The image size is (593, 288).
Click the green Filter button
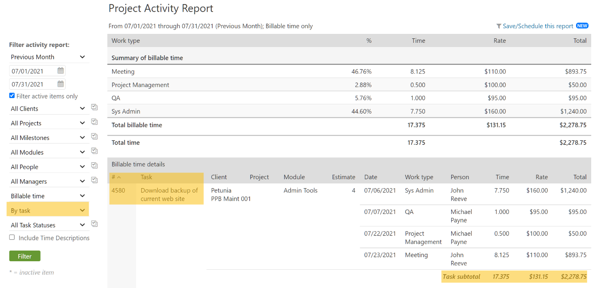pyautogui.click(x=25, y=256)
